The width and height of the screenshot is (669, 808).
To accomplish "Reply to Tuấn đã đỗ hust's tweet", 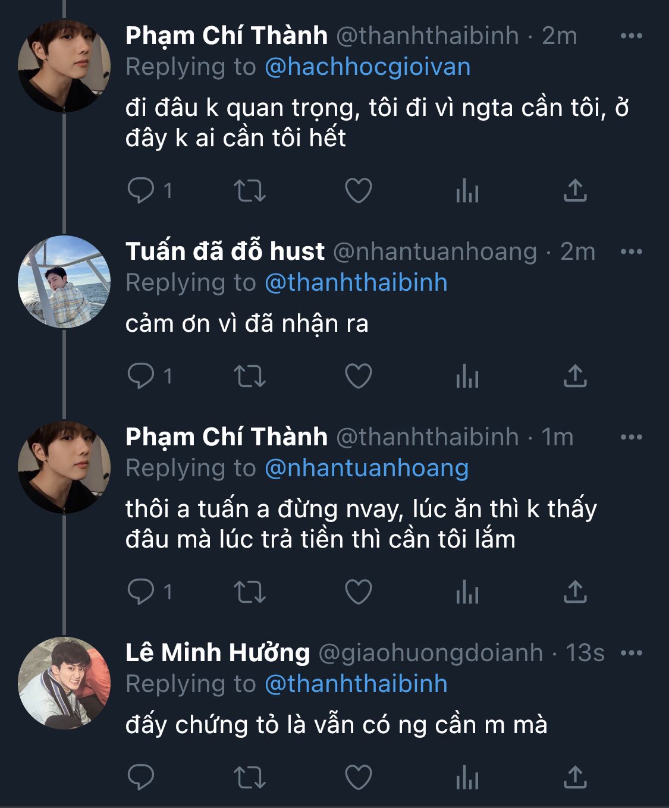I will click(141, 376).
